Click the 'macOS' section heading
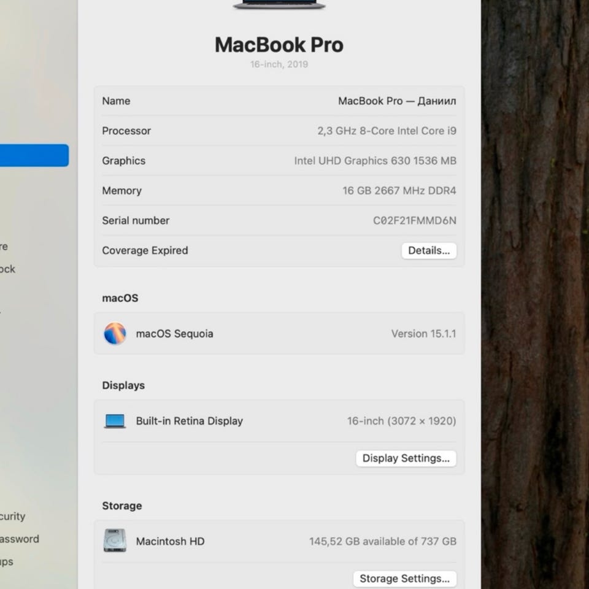589x589 pixels. click(120, 298)
